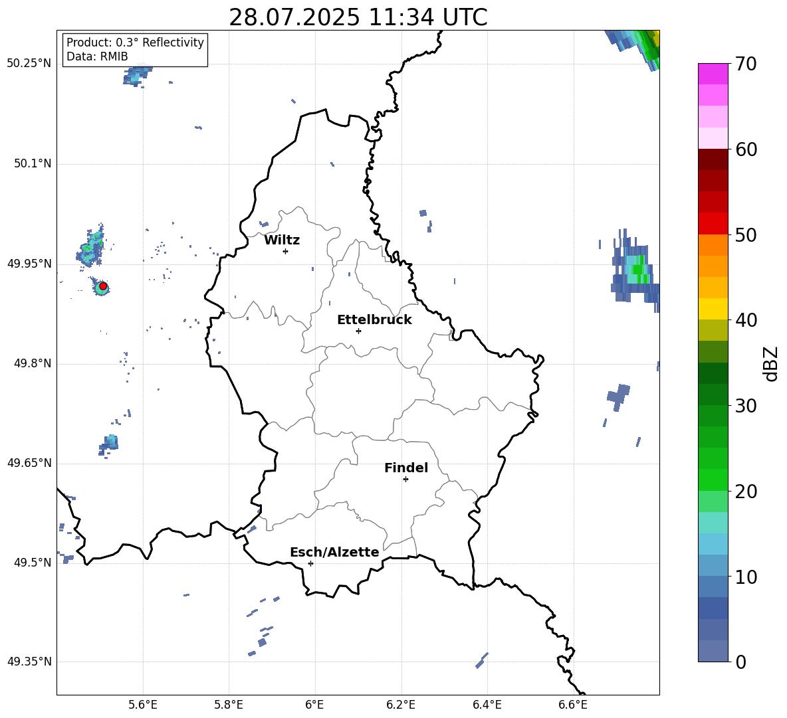The height and width of the screenshot is (718, 787).
Task: Click the 49.5°N latitude label
Action: pos(32,562)
